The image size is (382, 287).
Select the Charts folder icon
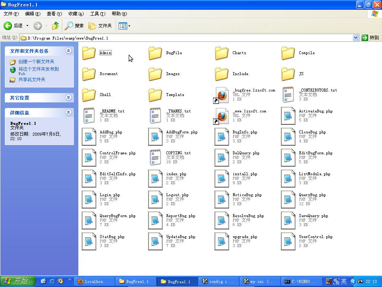222,53
